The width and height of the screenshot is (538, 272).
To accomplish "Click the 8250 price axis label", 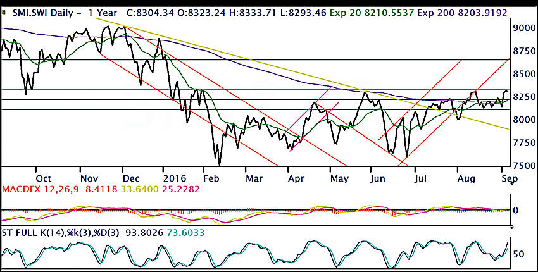I will [x=523, y=97].
